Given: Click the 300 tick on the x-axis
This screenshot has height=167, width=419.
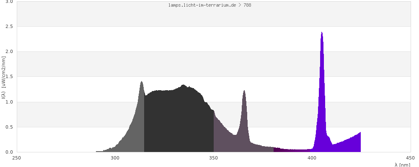Looking at the screenshot, I should coord(115,158).
